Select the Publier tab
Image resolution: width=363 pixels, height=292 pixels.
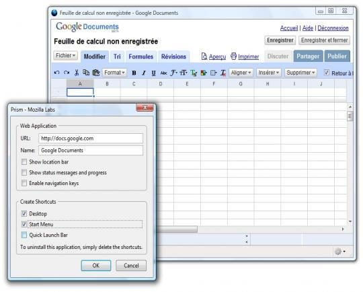point(337,57)
